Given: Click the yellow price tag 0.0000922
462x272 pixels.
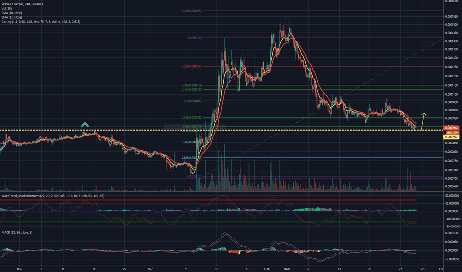Looking at the screenshot, I should click(451, 137).
